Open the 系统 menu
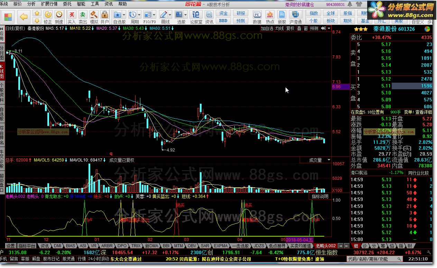 click(x=4, y=4)
